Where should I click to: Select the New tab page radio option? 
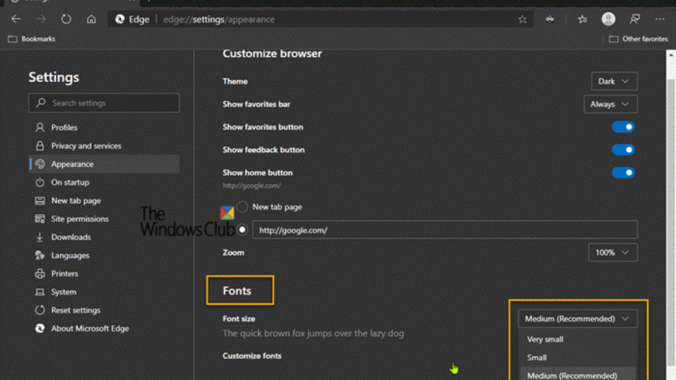pyautogui.click(x=242, y=207)
